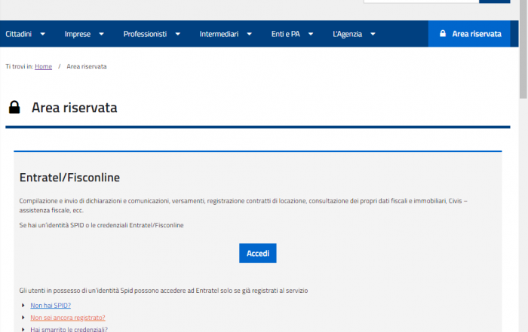The width and height of the screenshot is (528, 332).
Task: Expand the Intermediari dropdown arrow
Action: pyautogui.click(x=250, y=34)
